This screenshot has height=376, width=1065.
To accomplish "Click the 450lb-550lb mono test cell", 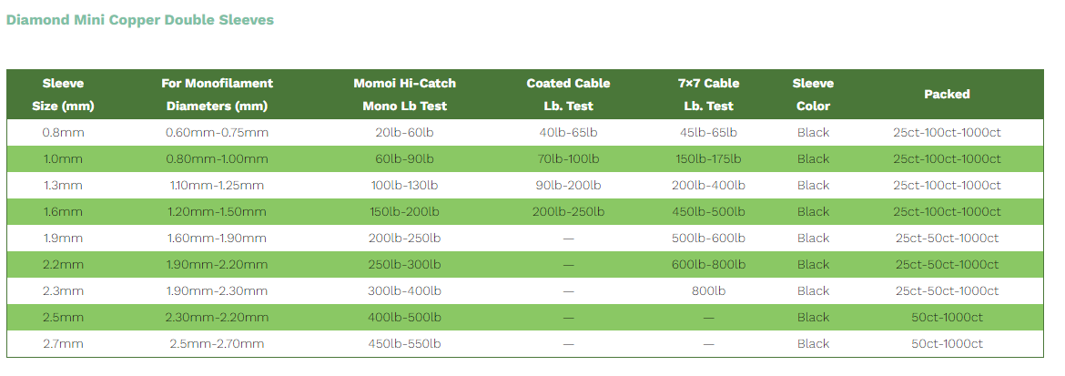I will coord(404,344).
